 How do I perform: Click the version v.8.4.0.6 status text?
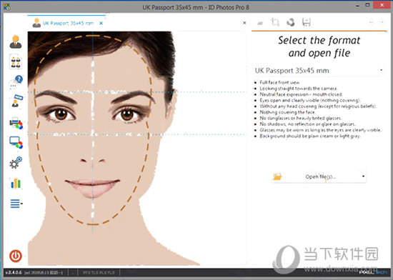point(14,272)
